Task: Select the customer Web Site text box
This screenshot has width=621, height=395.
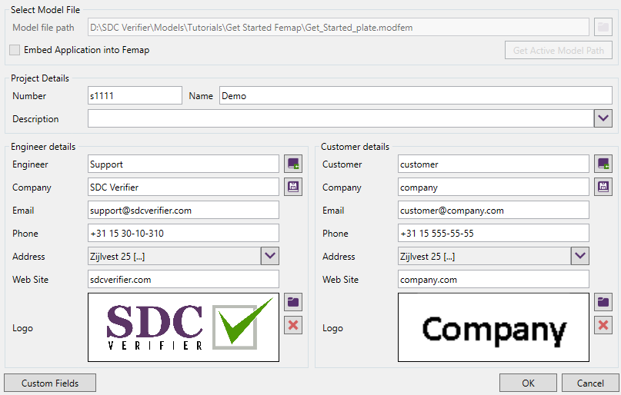Action: click(x=493, y=279)
